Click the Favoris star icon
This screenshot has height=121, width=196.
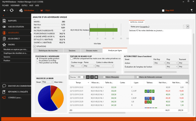click(4, 45)
